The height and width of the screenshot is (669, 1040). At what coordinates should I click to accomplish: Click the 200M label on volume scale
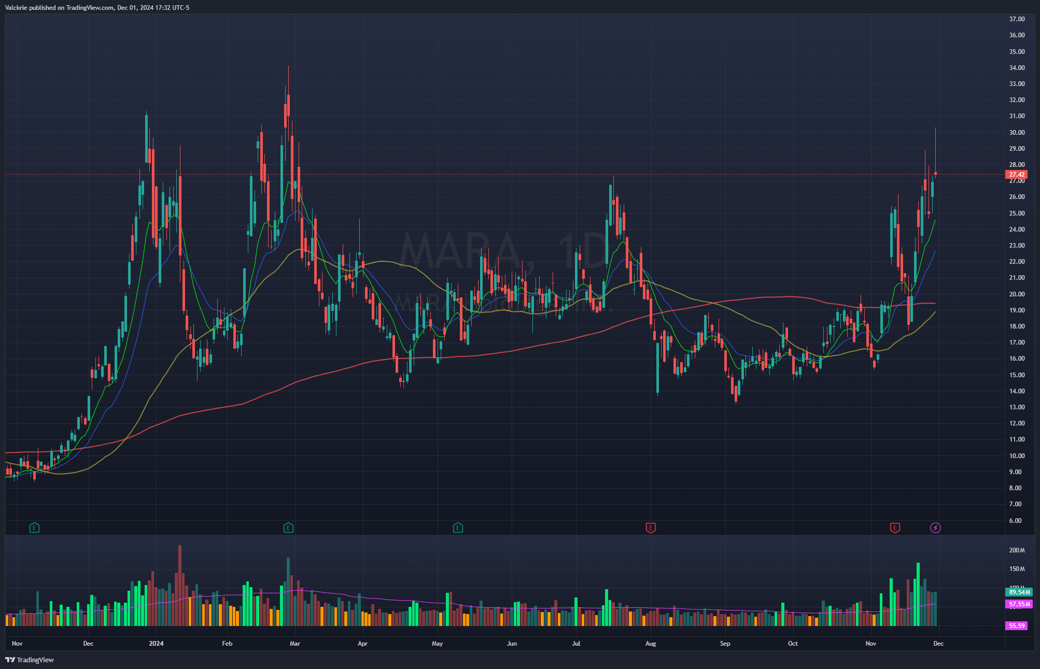pyautogui.click(x=1017, y=550)
